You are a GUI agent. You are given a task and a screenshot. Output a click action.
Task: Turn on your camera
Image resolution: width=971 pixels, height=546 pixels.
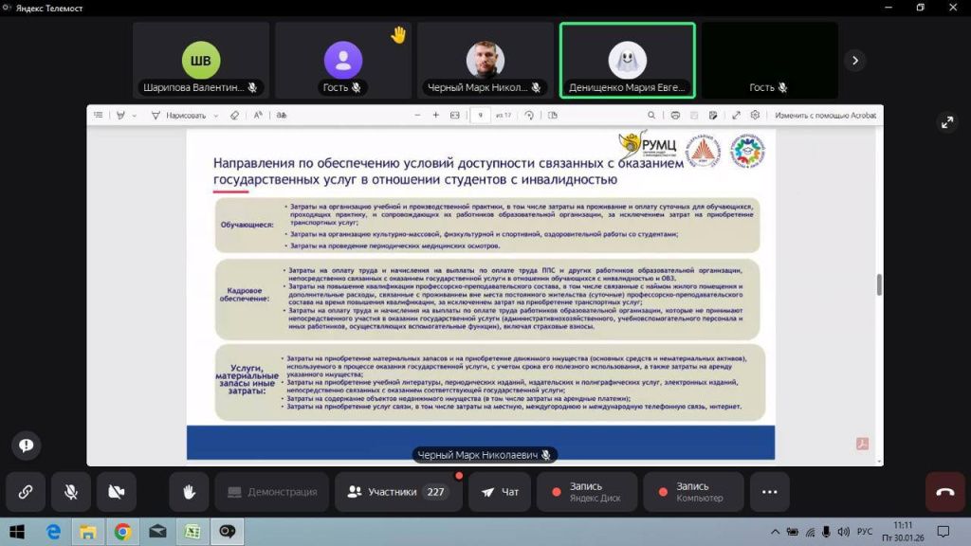pos(117,492)
